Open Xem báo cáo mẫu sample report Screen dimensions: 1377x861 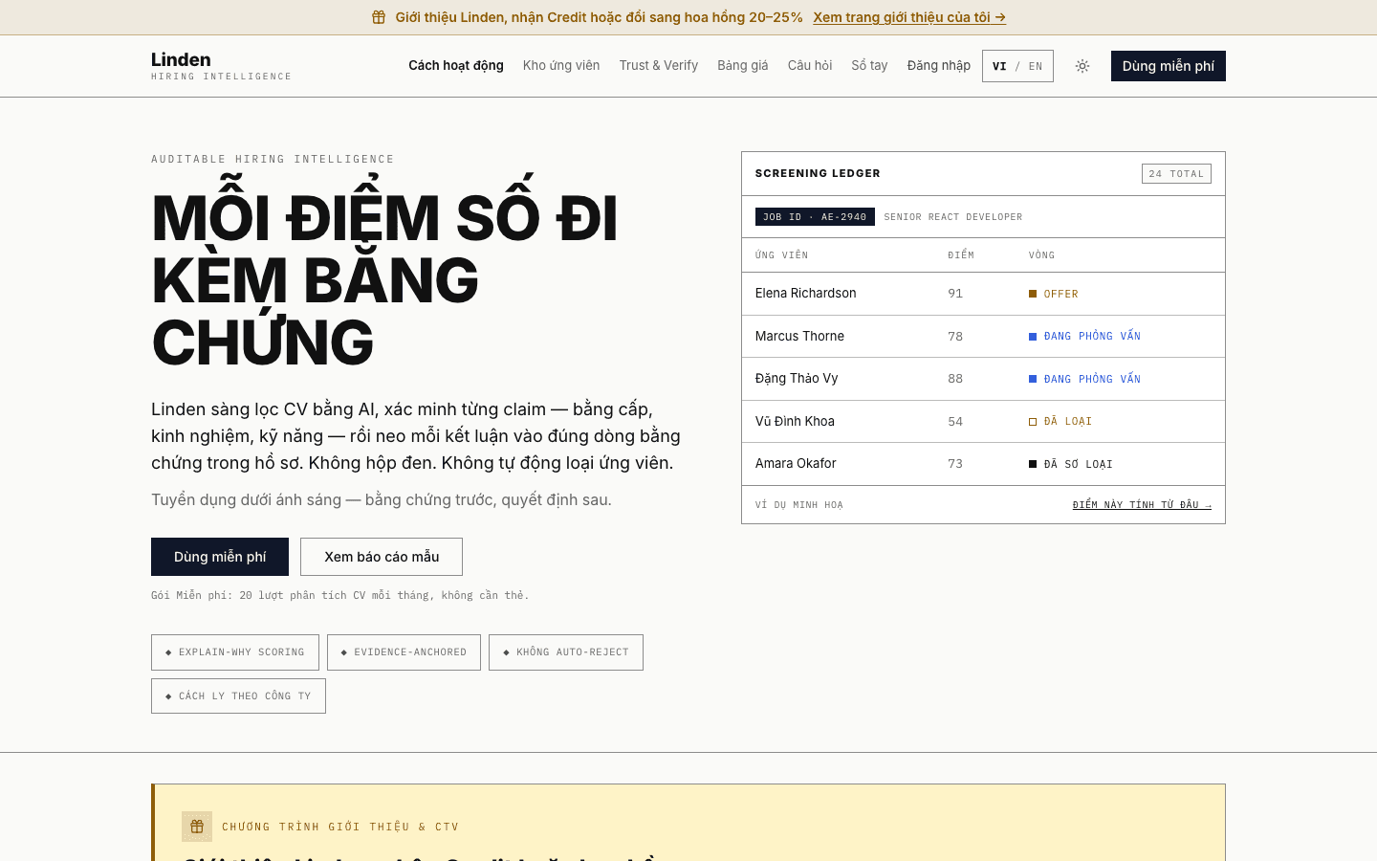[382, 557]
